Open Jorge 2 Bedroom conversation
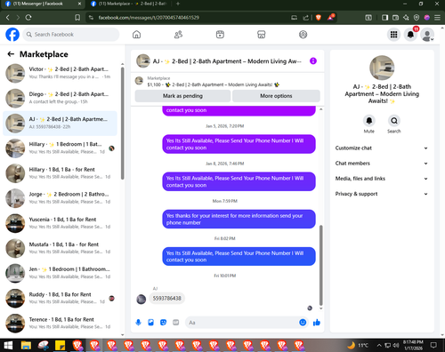 tap(61, 198)
